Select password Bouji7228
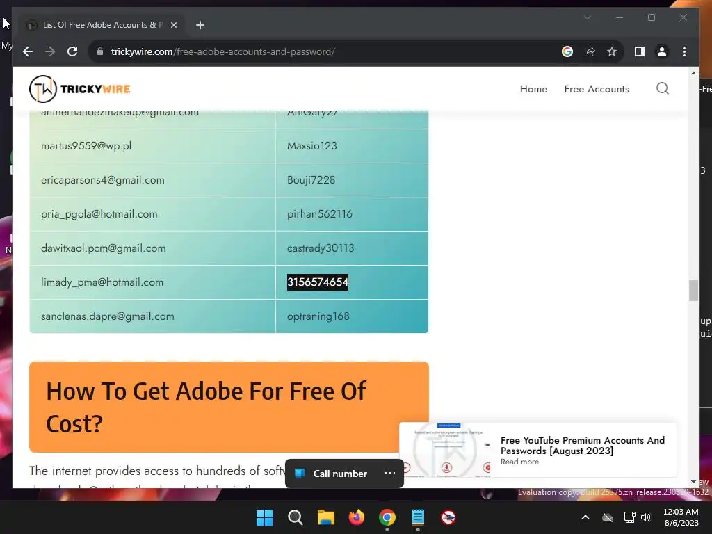Screen dimensions: 712x534 311,180
